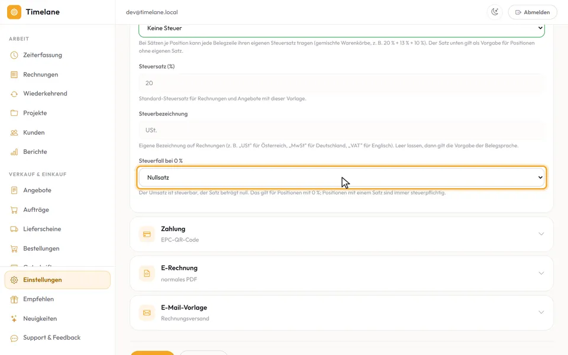The image size is (568, 355).
Task: Open Lieferscheine truck icon
Action: coord(14,229)
